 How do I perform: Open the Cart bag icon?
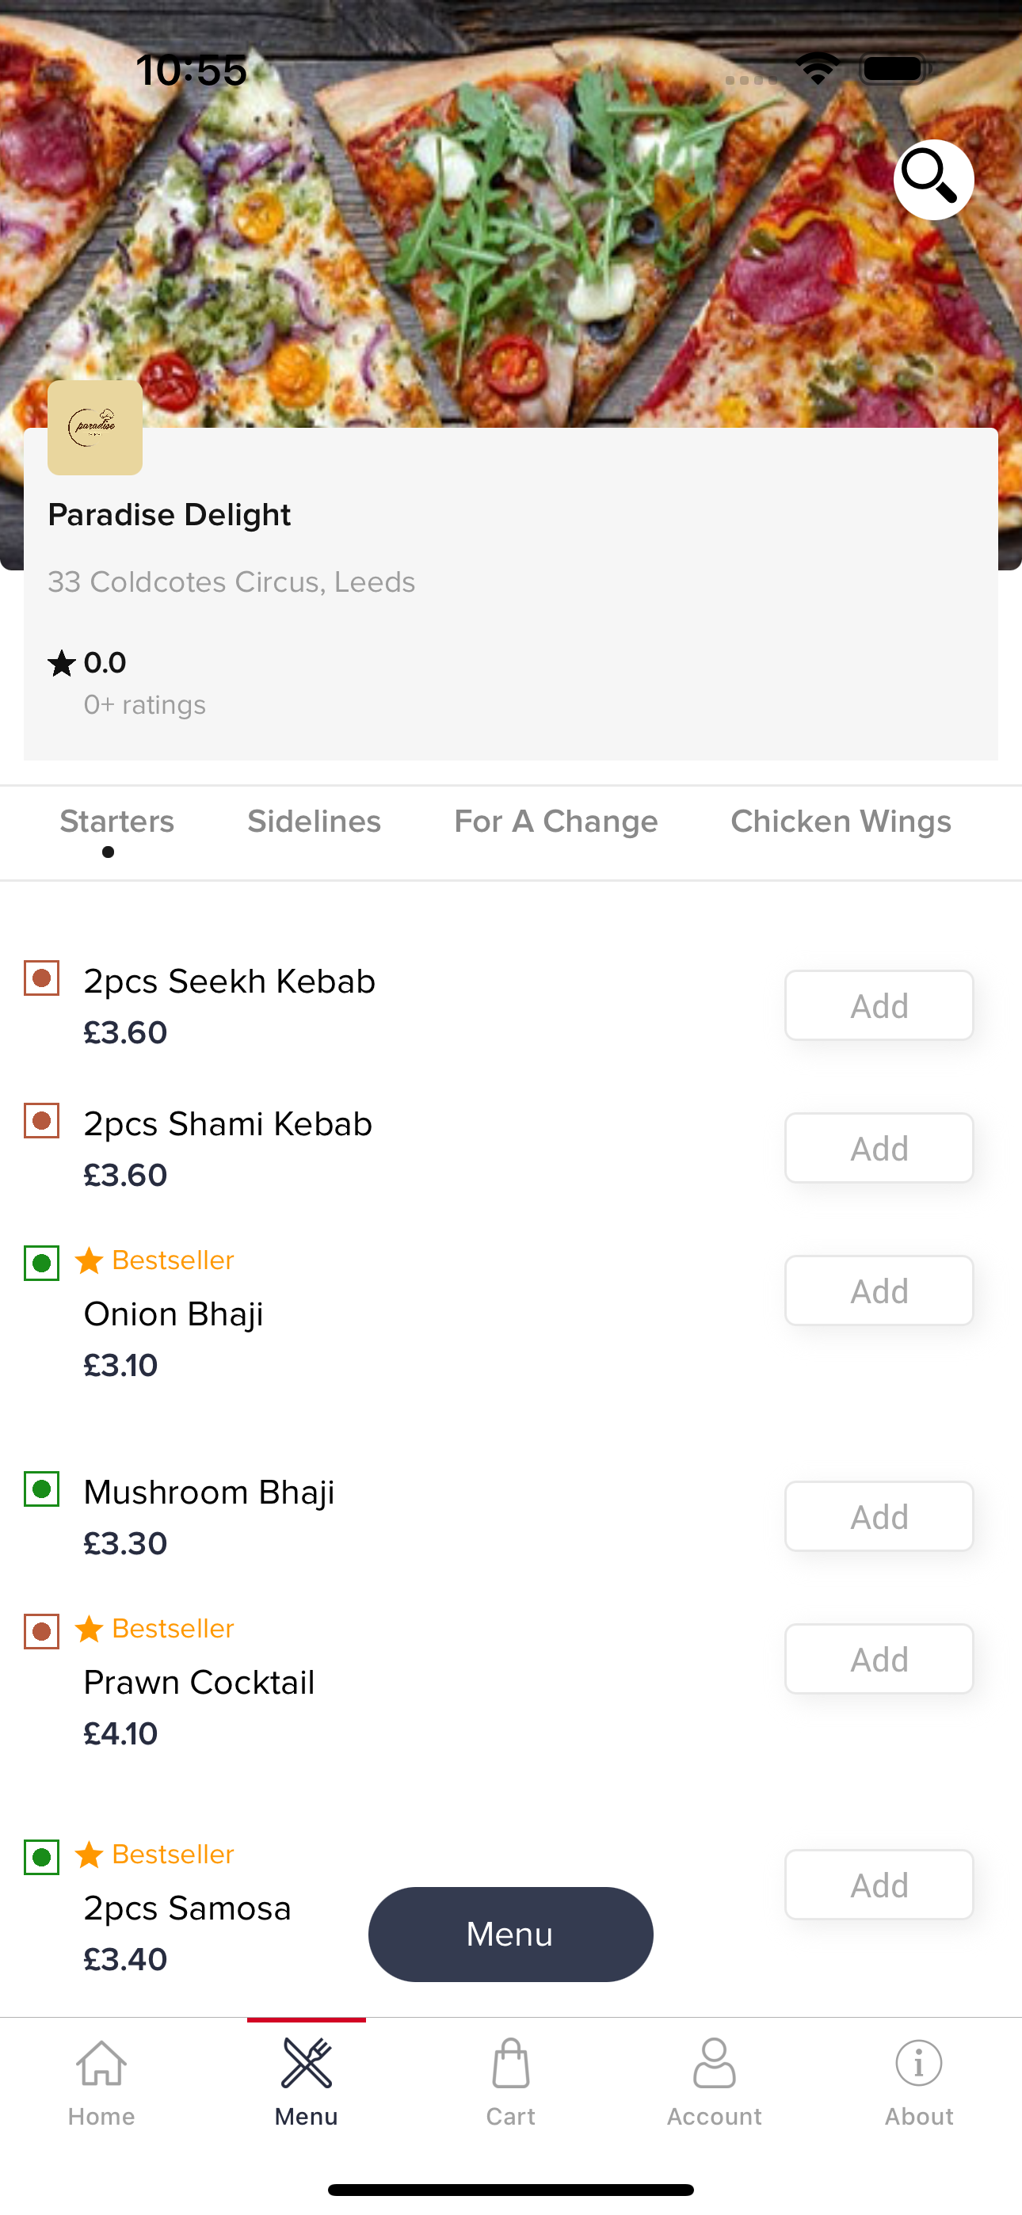510,2063
